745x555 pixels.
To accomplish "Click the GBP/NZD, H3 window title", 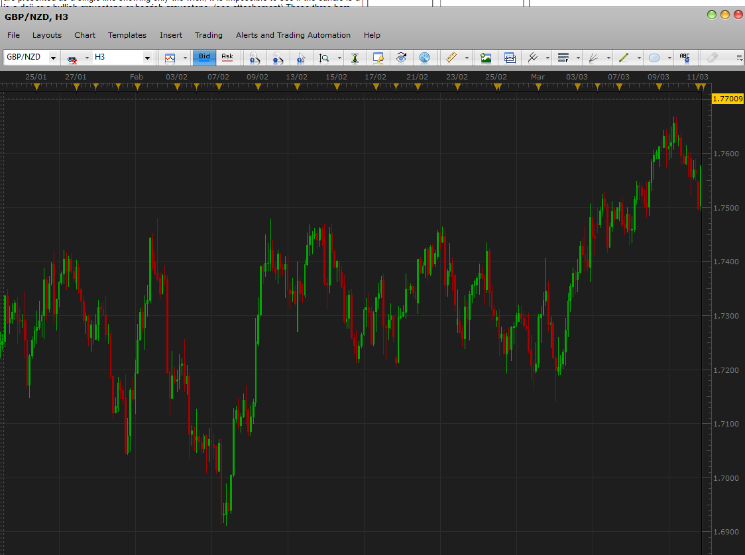I will [x=36, y=17].
